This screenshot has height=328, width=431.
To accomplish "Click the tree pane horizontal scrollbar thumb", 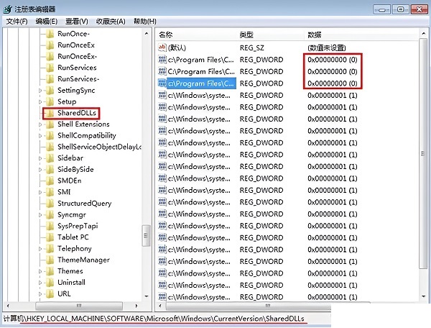I will pyautogui.click(x=79, y=306).
